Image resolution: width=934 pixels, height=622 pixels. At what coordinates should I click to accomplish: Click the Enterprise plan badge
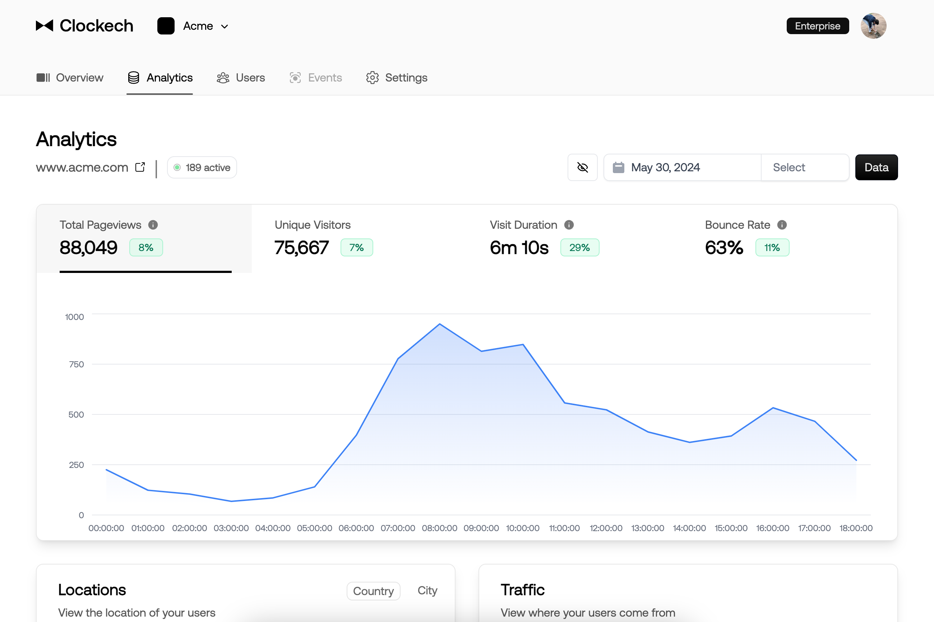(x=817, y=26)
